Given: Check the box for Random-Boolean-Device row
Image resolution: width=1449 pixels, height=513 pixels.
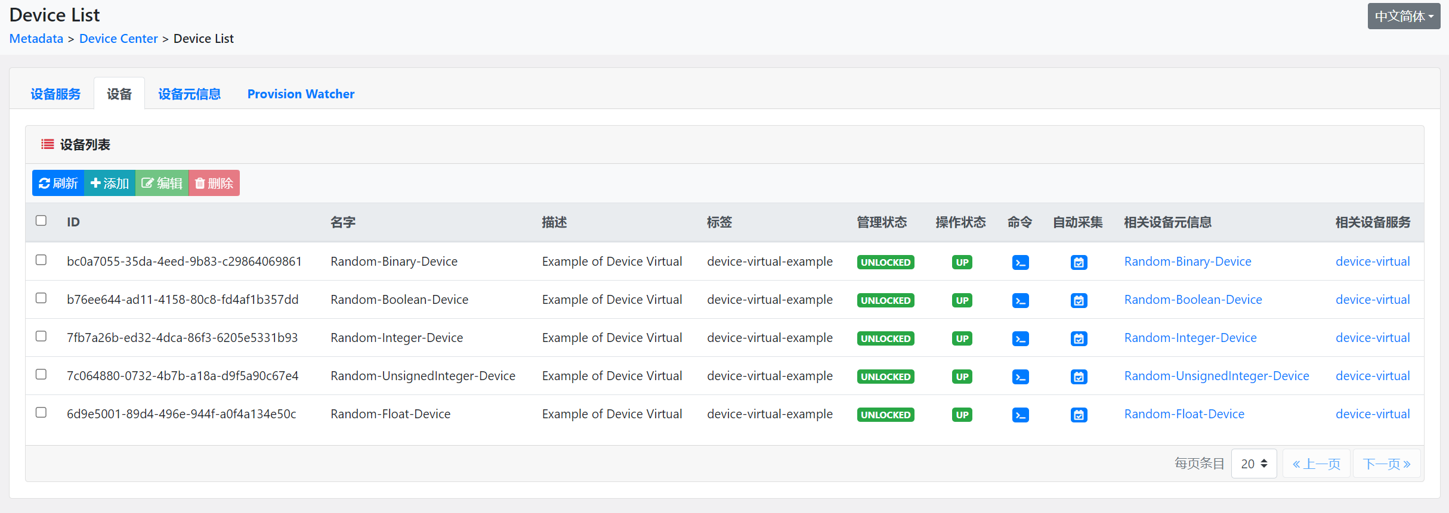Looking at the screenshot, I should [x=41, y=298].
